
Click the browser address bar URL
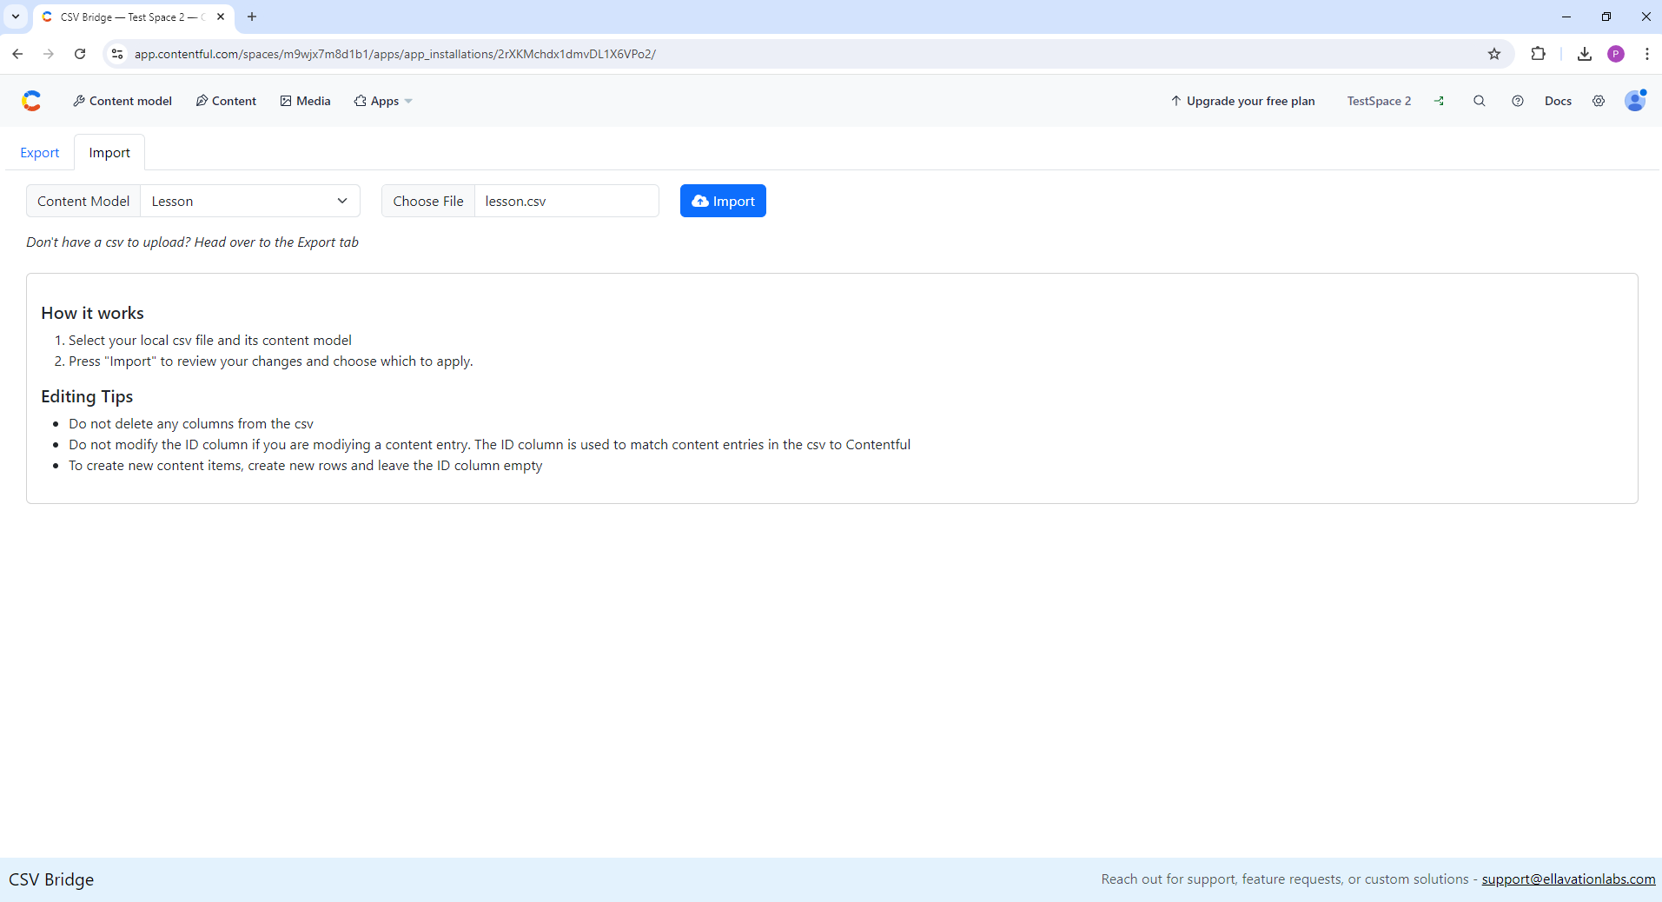point(395,54)
